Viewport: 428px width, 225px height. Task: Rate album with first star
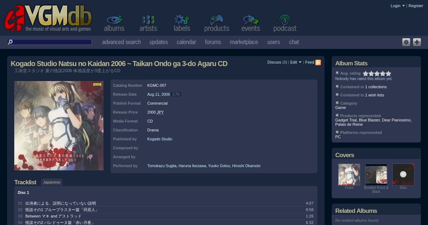pos(366,74)
